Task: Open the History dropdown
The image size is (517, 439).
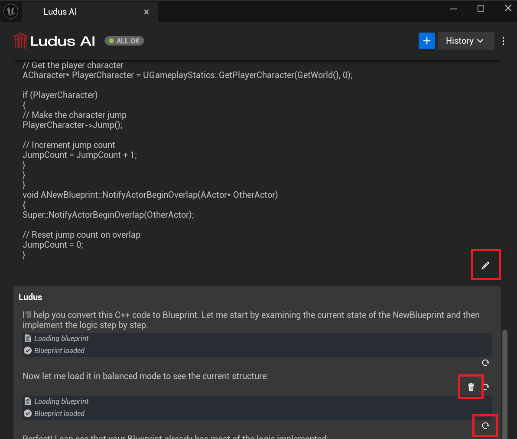Action: click(466, 40)
